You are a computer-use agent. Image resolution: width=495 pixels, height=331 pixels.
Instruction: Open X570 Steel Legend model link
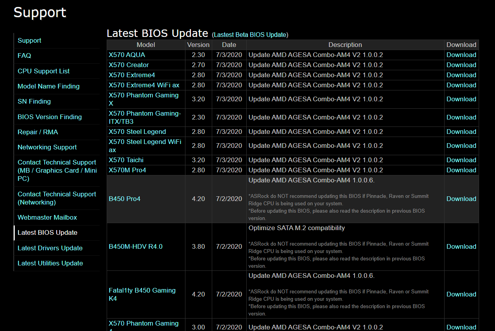pyautogui.click(x=137, y=132)
